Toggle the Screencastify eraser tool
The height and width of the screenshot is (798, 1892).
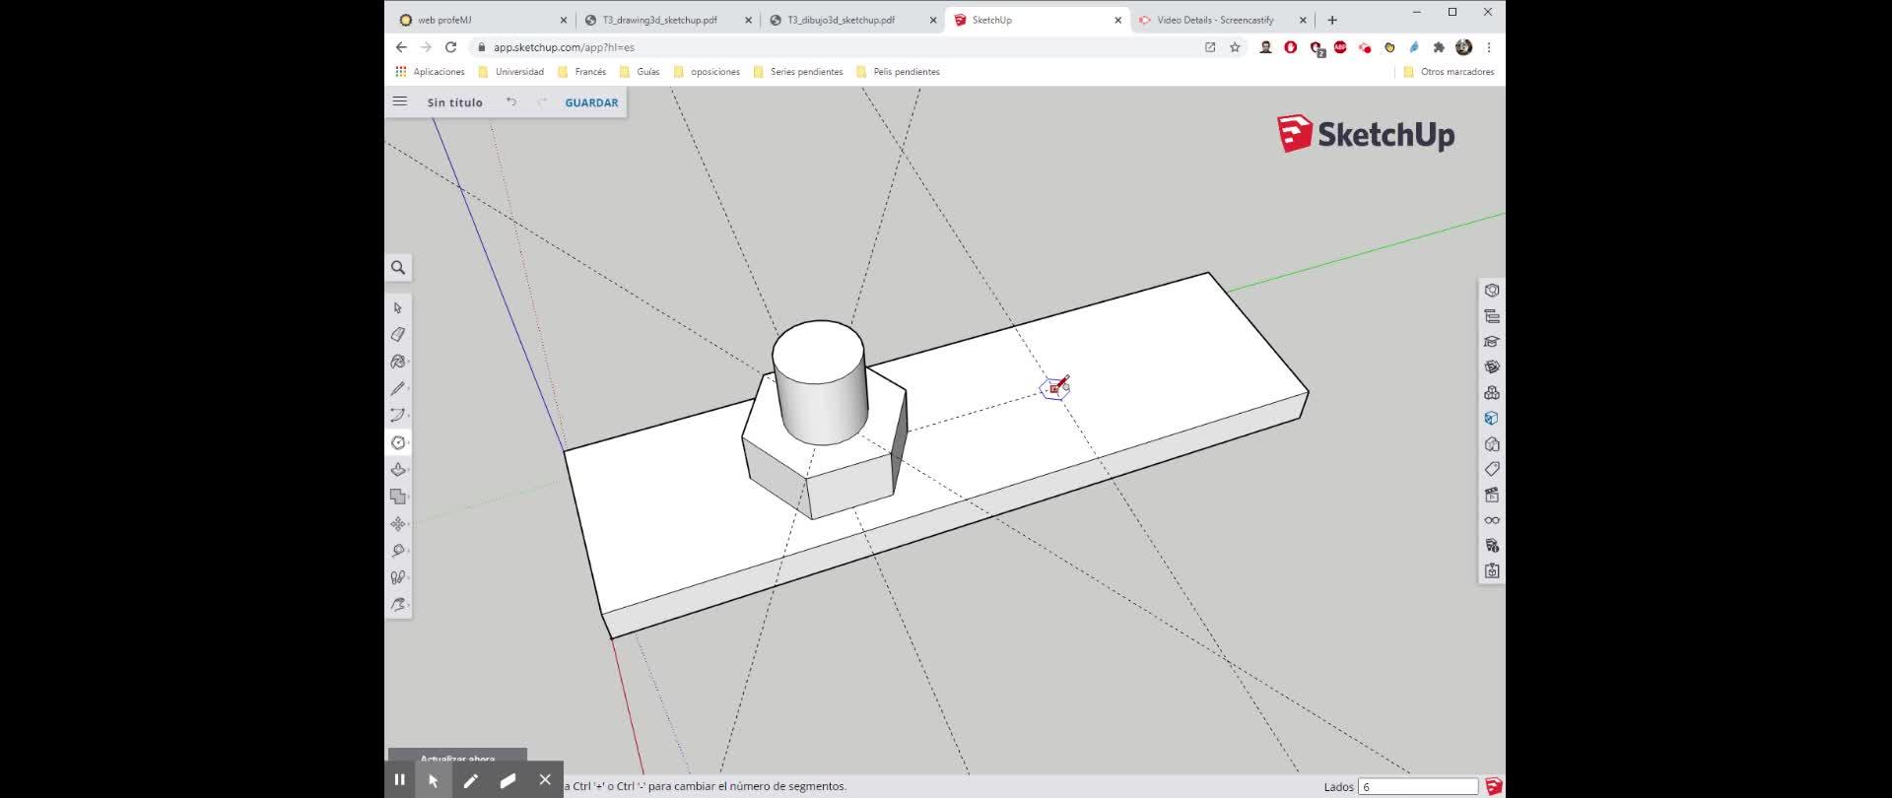tap(507, 780)
